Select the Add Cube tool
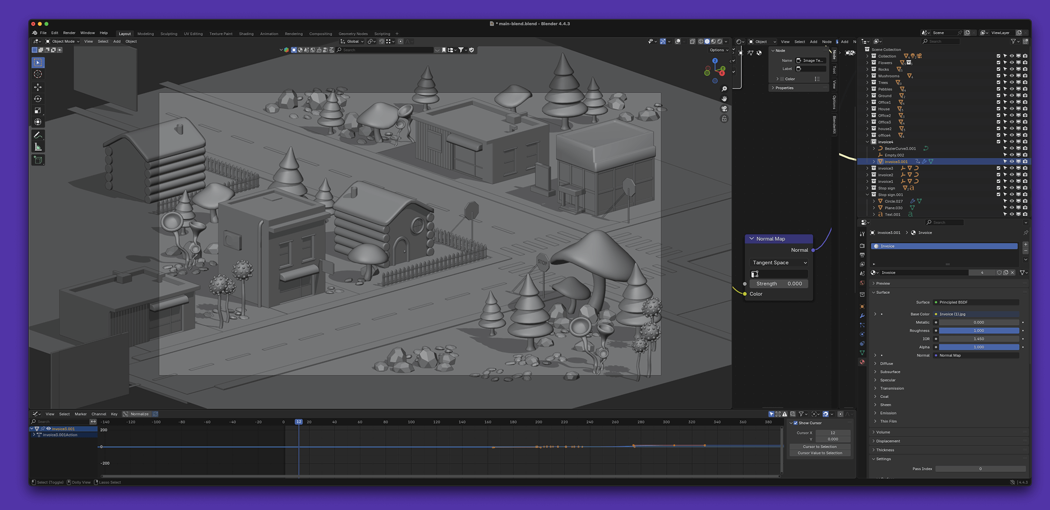 click(x=38, y=160)
